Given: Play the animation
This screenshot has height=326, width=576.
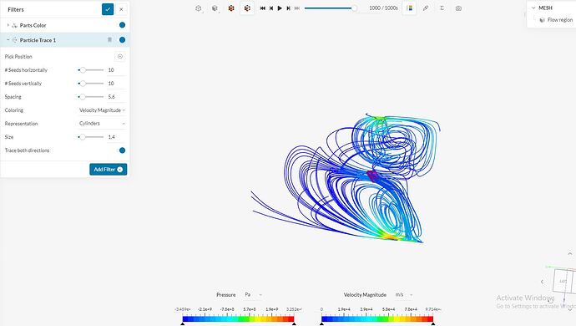Looking at the screenshot, I should [x=280, y=8].
